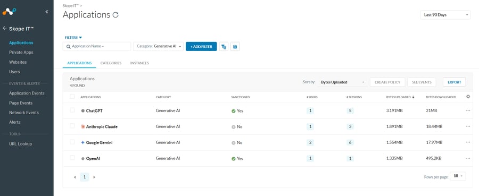The width and height of the screenshot is (479, 196).
Task: Open more options for OpenAI row
Action: click(468, 158)
